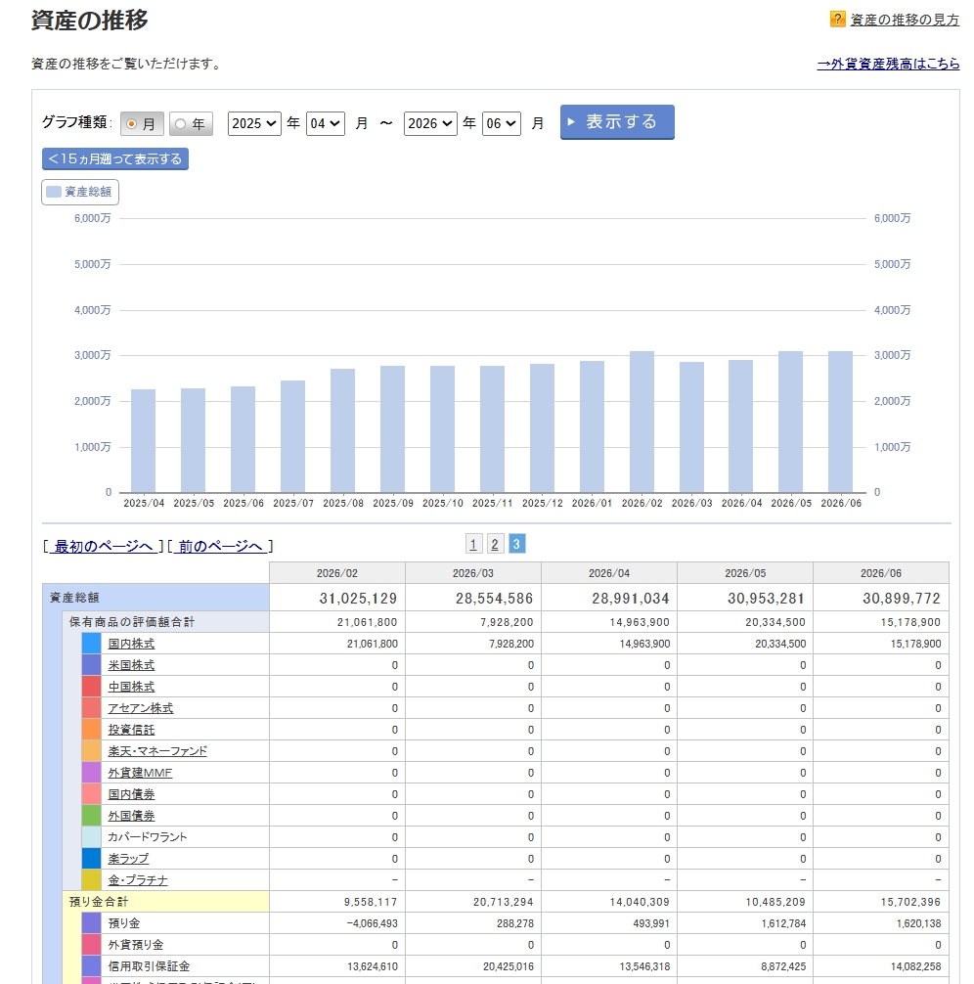Open the 外貨資産残高はこちら link
974x984 pixels.
888,64
